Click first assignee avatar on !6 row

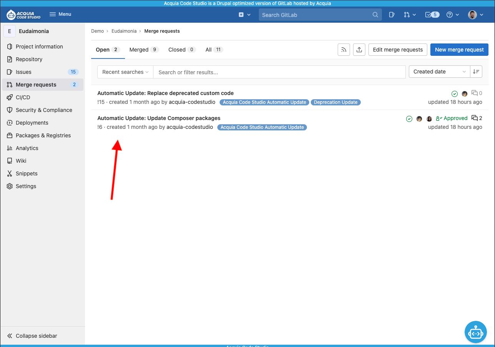419,119
